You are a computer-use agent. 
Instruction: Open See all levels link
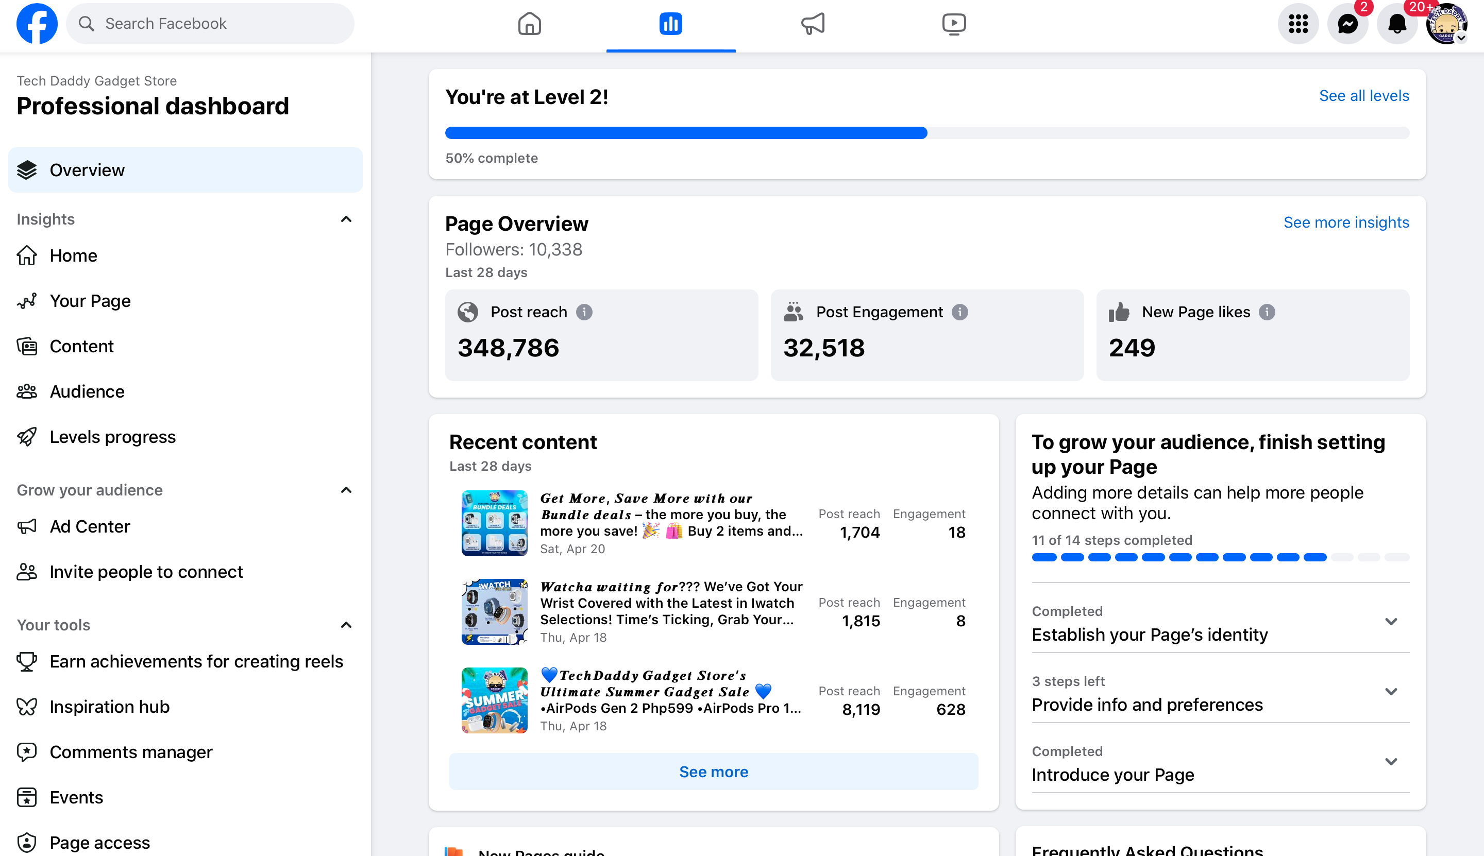click(1363, 96)
